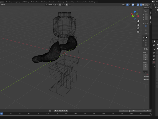This screenshot has height=119, width=158.
Task: Toggle snapping magnet icon
Action: (x=60, y=5)
